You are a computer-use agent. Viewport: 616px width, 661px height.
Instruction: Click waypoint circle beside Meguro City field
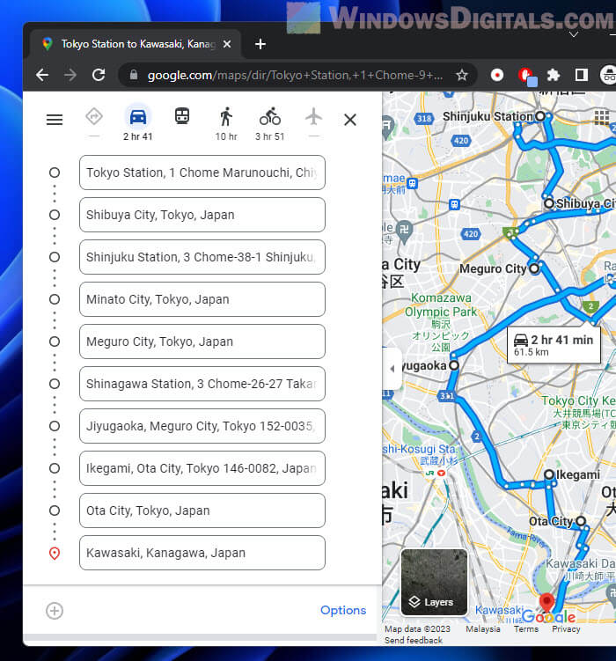pyautogui.click(x=55, y=342)
